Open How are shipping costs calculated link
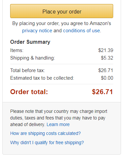The image size is (123, 156). coord(45,133)
